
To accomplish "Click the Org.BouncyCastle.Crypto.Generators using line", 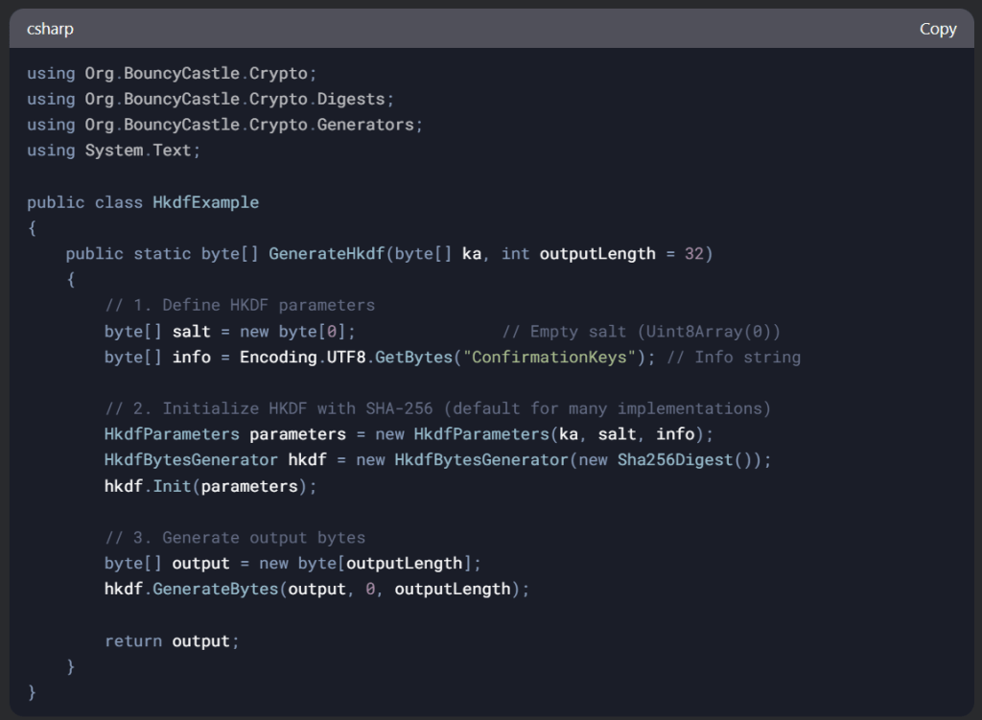I will tap(224, 125).
